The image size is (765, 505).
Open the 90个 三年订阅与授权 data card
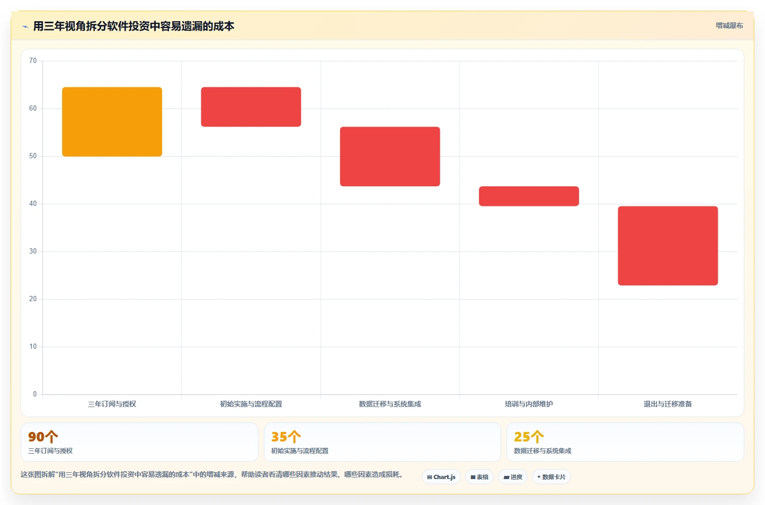coord(139,442)
